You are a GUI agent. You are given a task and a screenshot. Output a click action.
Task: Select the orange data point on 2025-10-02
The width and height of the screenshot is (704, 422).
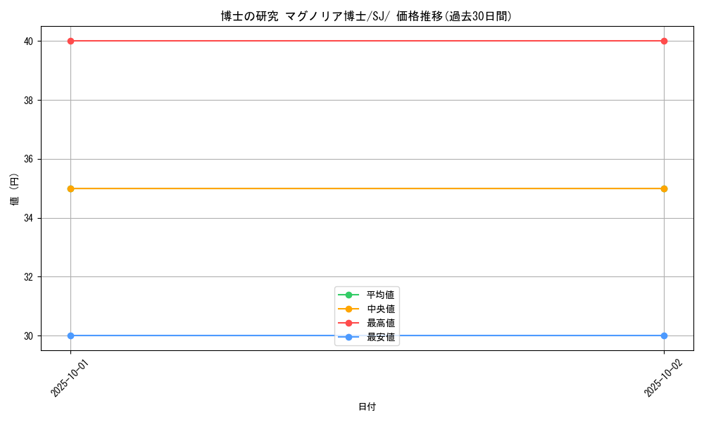pos(664,188)
